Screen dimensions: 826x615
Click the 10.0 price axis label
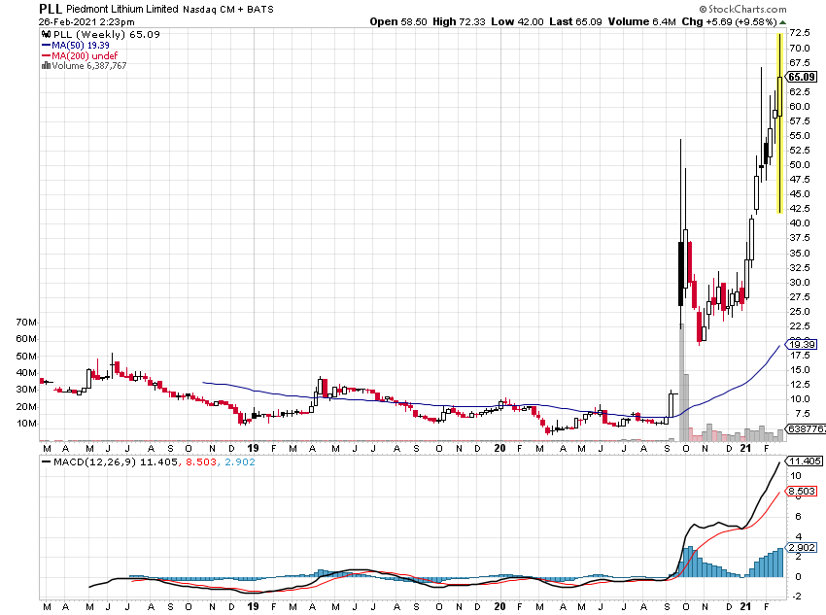tap(799, 398)
